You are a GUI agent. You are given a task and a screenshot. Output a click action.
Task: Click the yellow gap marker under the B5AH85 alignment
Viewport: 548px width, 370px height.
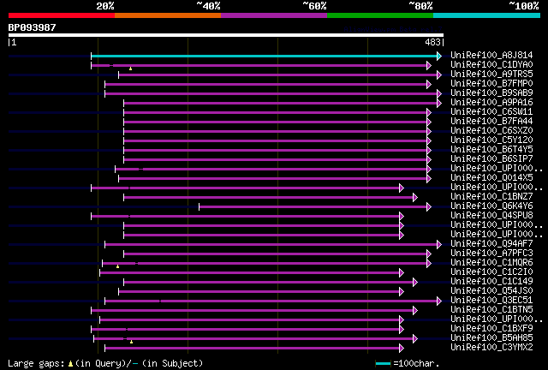click(131, 342)
